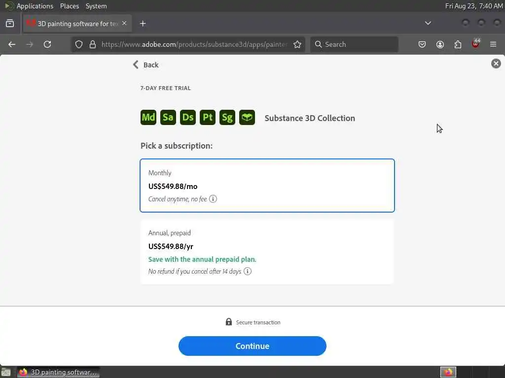
Task: Click the US$549.88/yr price
Action: click(171, 247)
